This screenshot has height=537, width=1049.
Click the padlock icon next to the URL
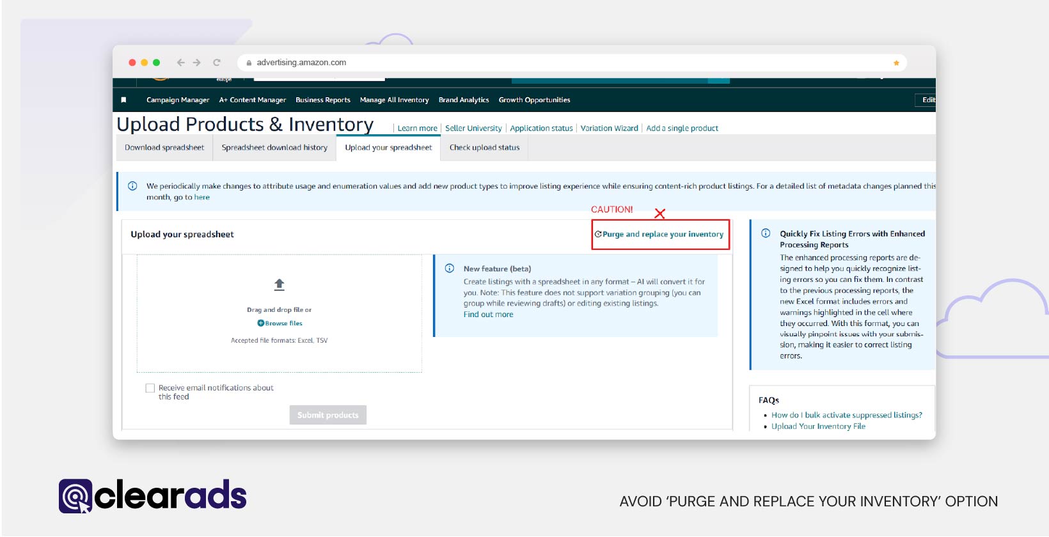[249, 63]
